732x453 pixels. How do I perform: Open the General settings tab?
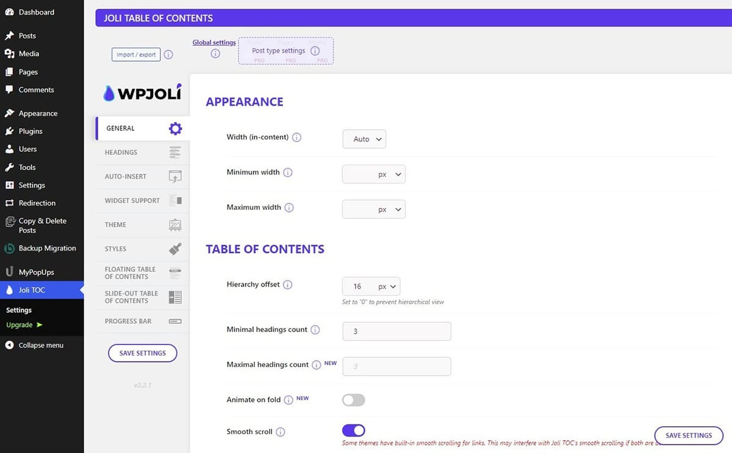(143, 129)
